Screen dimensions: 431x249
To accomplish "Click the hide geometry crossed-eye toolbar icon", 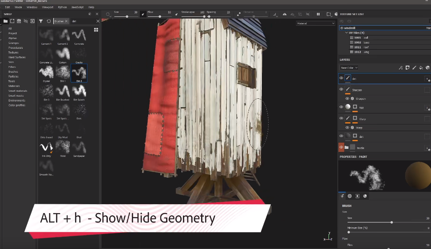I will (308, 14).
